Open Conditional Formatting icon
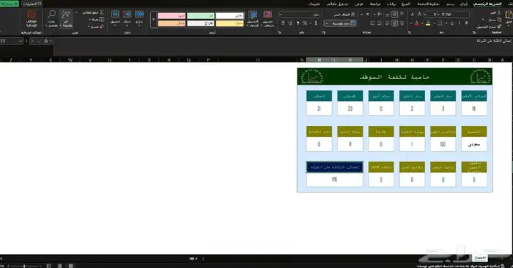Screen dimensions: 513x268 pyautogui.click(x=267, y=15)
